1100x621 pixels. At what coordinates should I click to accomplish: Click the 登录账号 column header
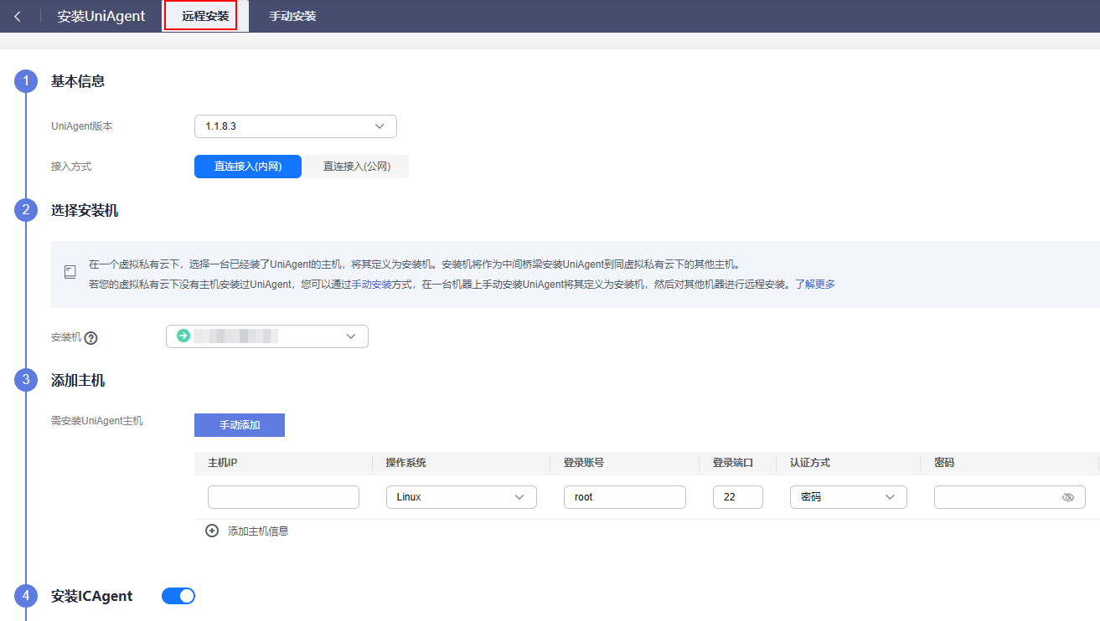(584, 463)
